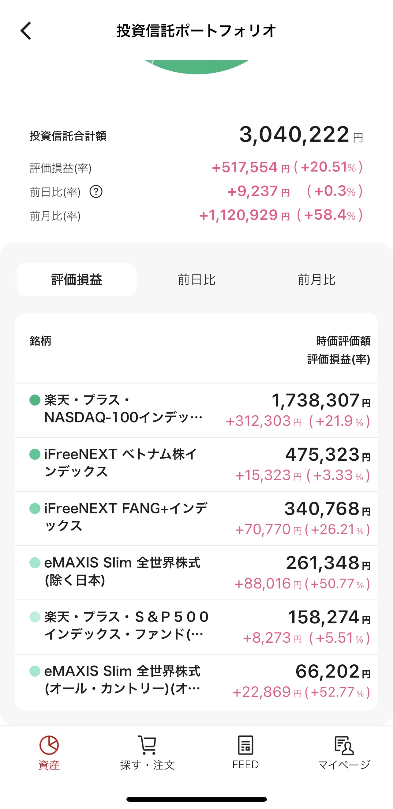Tap the color dot beside iFreeNEXT FANG+

click(35, 508)
